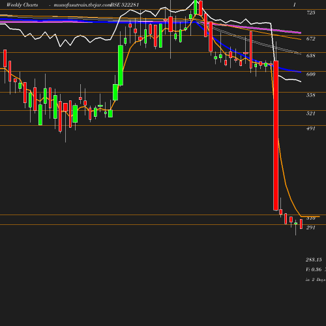Click the "V: 0.36" volume value

(314, 269)
